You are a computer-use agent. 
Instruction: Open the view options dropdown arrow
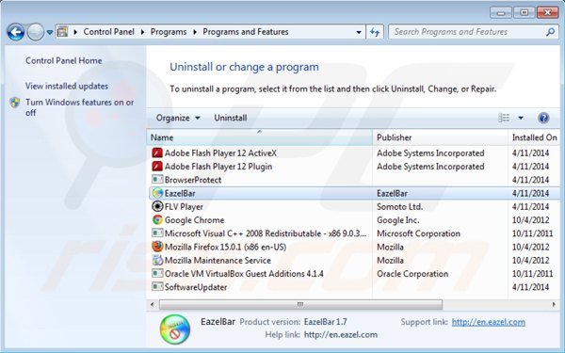click(521, 118)
